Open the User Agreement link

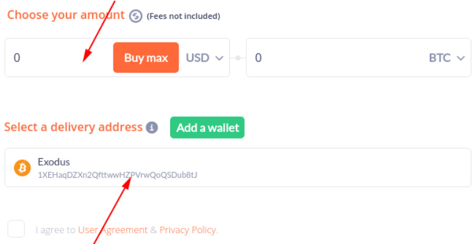point(113,230)
